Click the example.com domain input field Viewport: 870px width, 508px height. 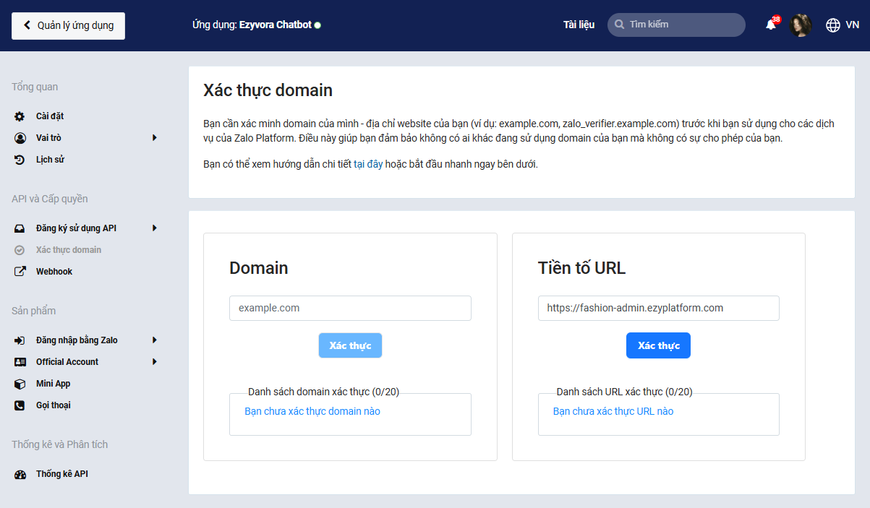pos(350,308)
